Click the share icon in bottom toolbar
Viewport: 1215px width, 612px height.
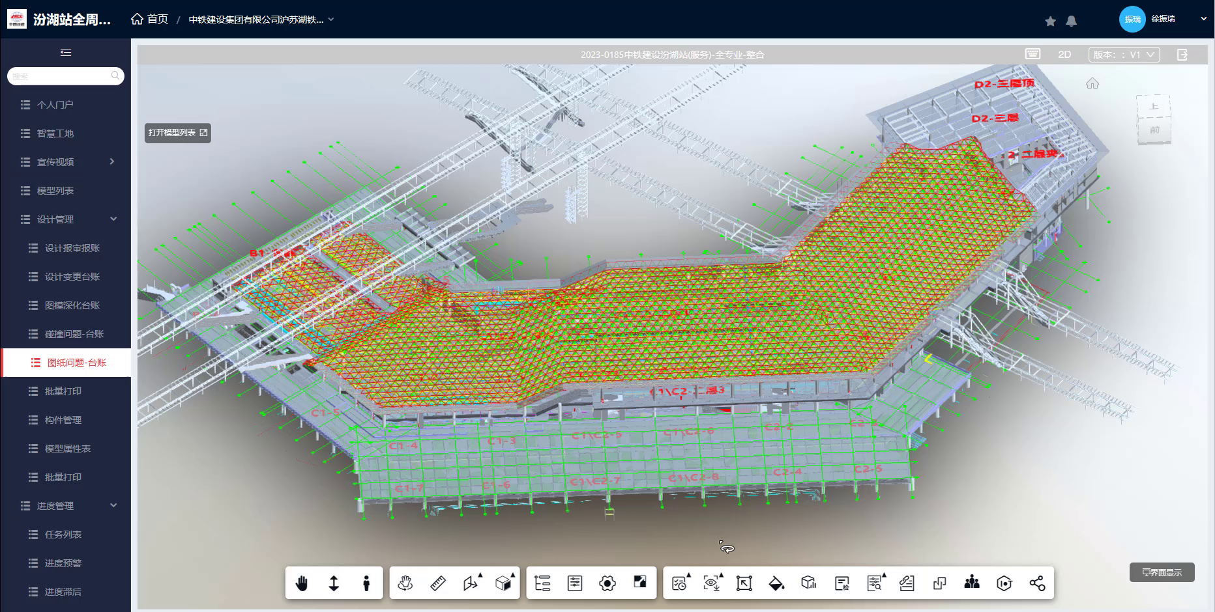1037,583
